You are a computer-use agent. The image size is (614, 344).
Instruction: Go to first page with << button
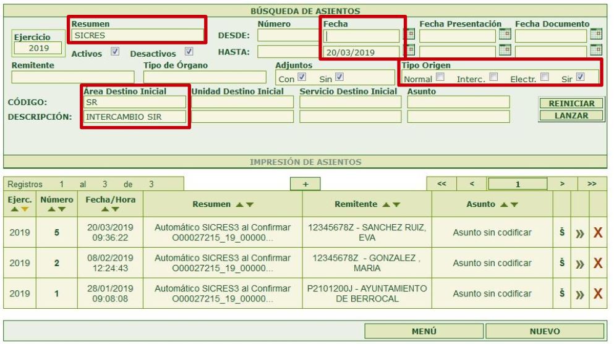click(x=441, y=183)
